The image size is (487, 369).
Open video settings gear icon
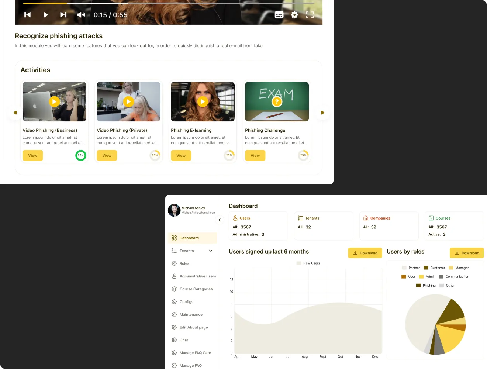coord(294,15)
